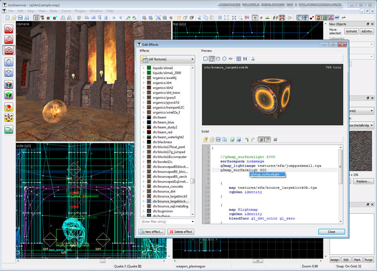Screen dimensions: 377x271
Task: Undo script change with the green arrow
Action: (x=247, y=139)
